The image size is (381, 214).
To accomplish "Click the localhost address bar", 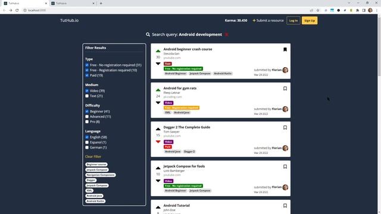I will pyautogui.click(x=165, y=10).
